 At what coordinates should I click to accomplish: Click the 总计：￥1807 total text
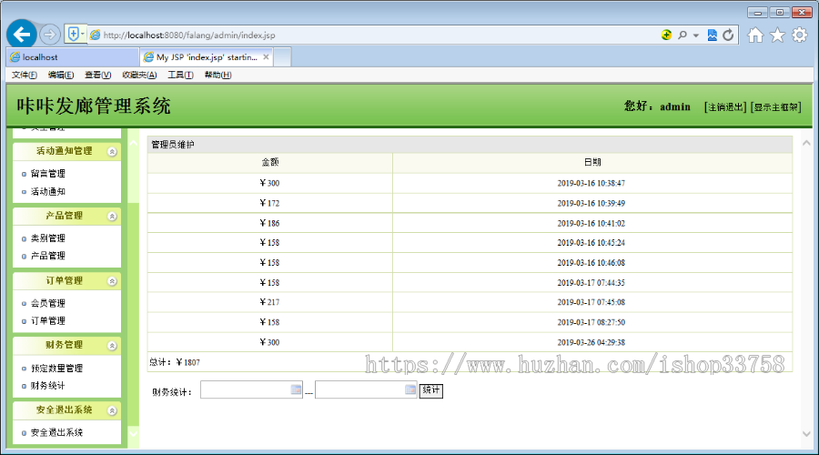click(x=175, y=362)
